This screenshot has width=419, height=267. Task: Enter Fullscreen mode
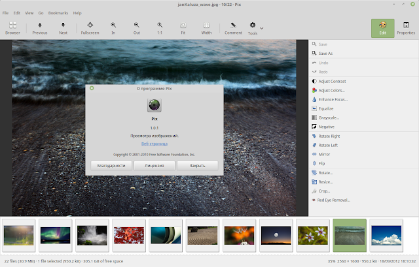[x=90, y=28]
